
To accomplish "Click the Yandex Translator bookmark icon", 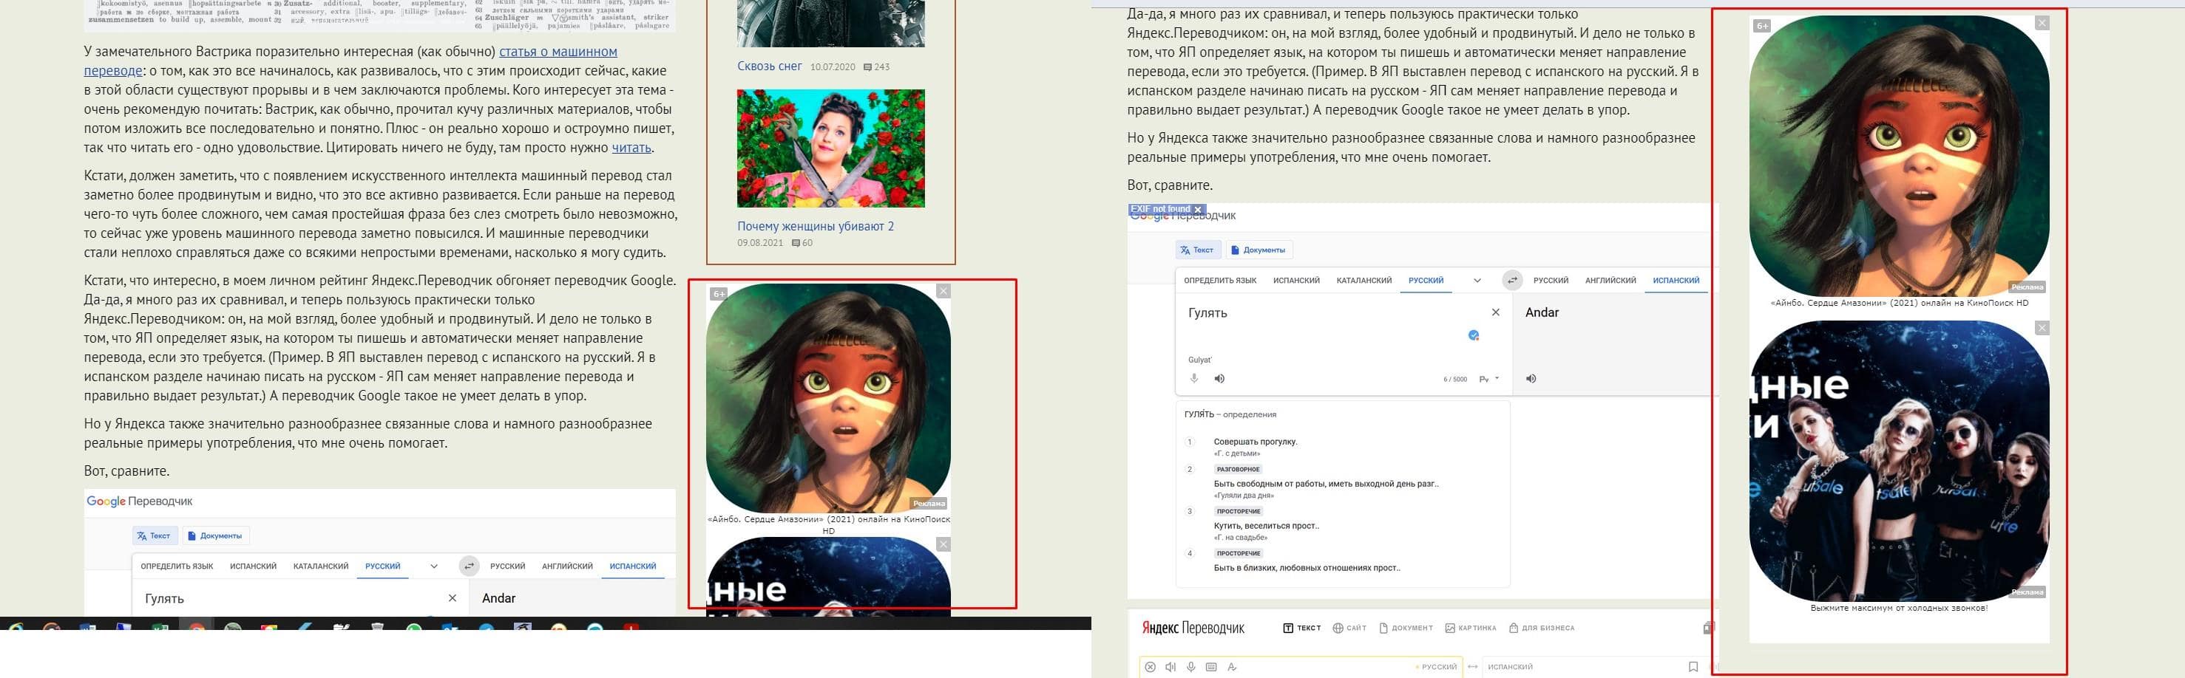I will pyautogui.click(x=1693, y=667).
